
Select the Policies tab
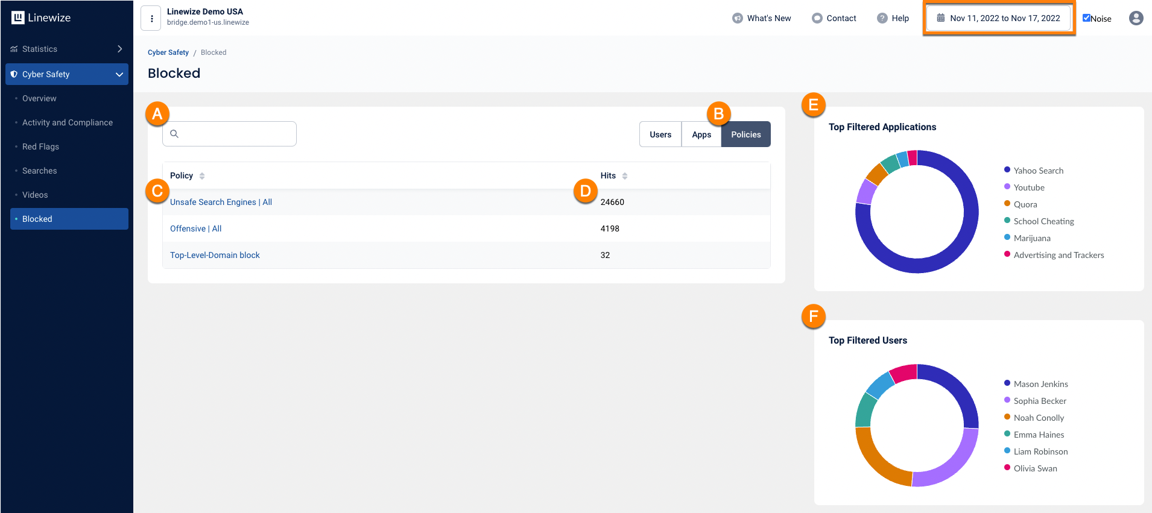(746, 134)
